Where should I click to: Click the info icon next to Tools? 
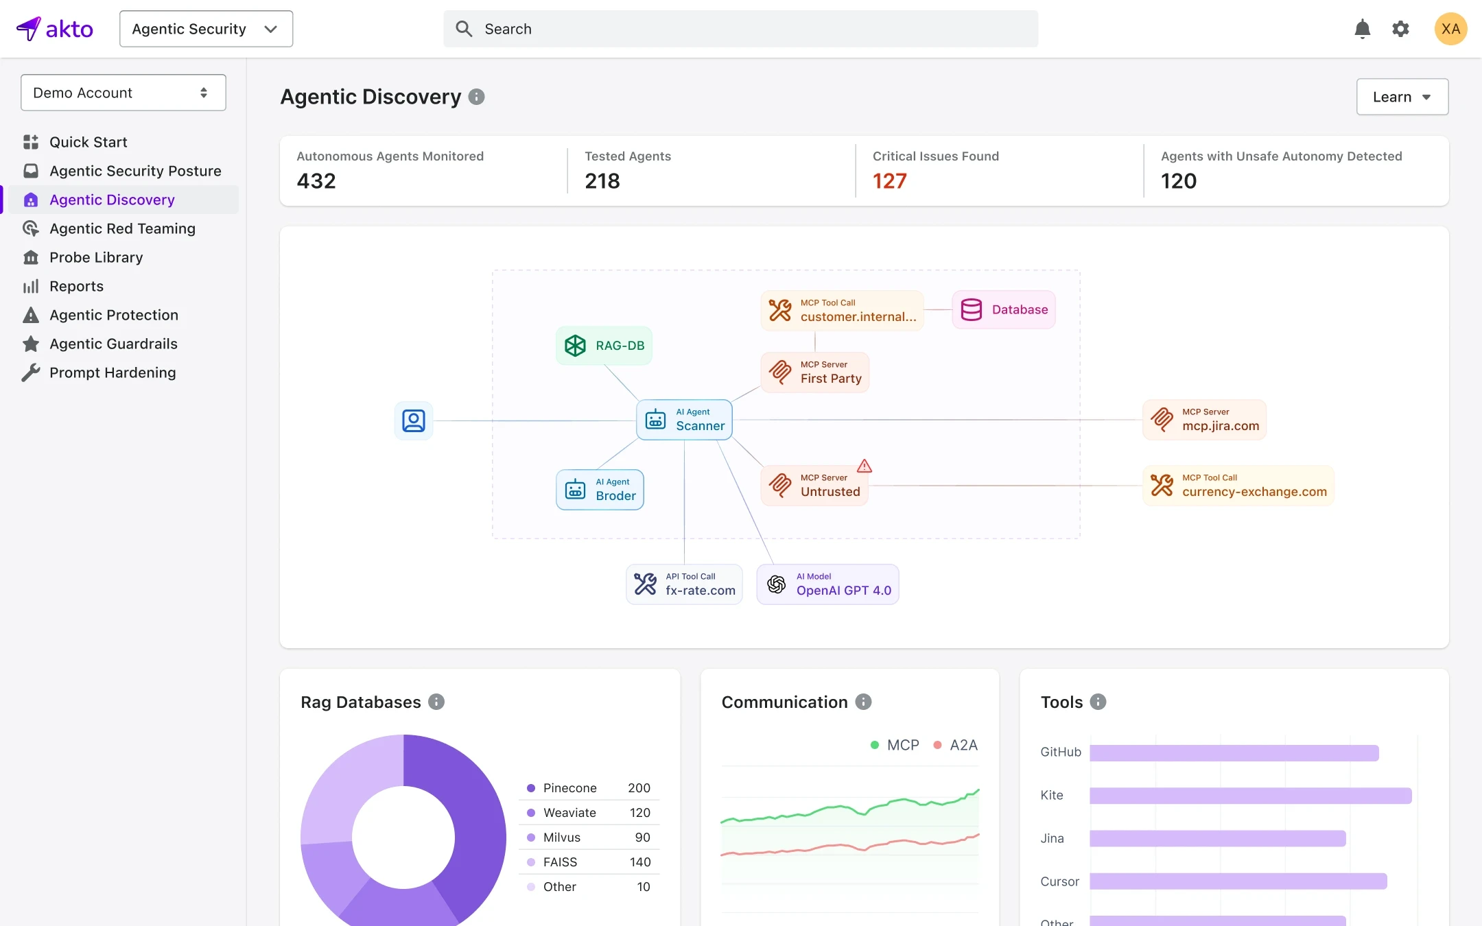point(1098,702)
